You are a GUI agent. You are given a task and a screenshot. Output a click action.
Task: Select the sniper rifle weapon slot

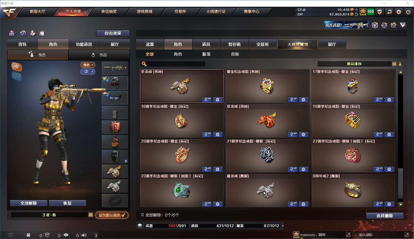tap(115, 68)
